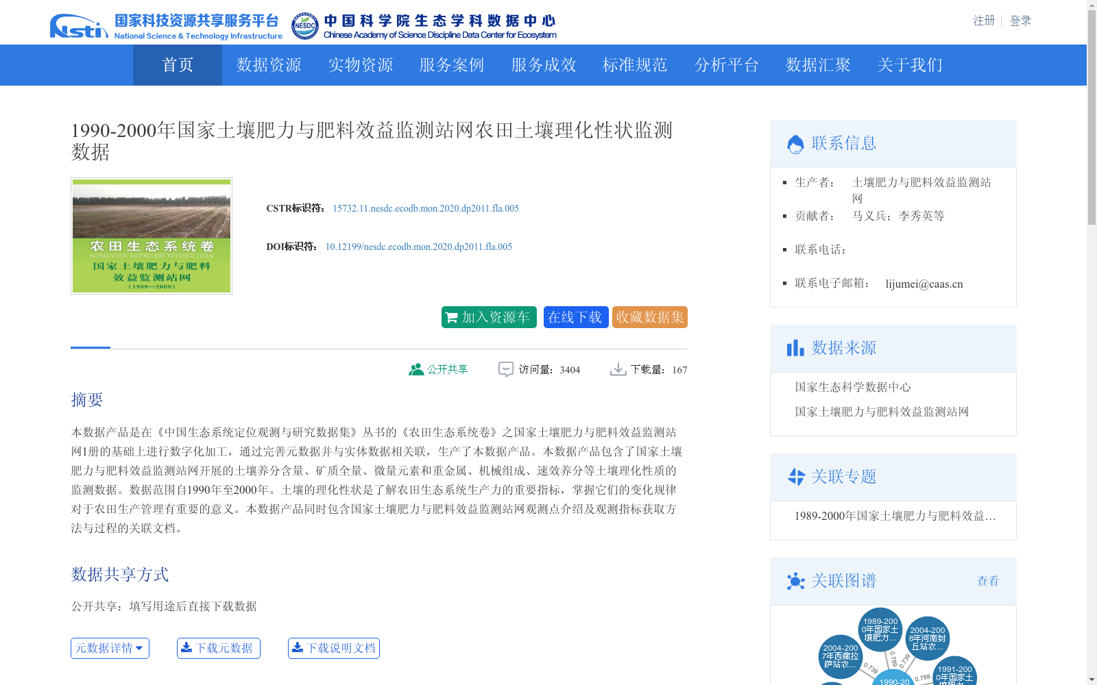Viewport: 1097px width, 685px height.
Task: Click the cart icon in 加入资源车
Action: coord(451,317)
